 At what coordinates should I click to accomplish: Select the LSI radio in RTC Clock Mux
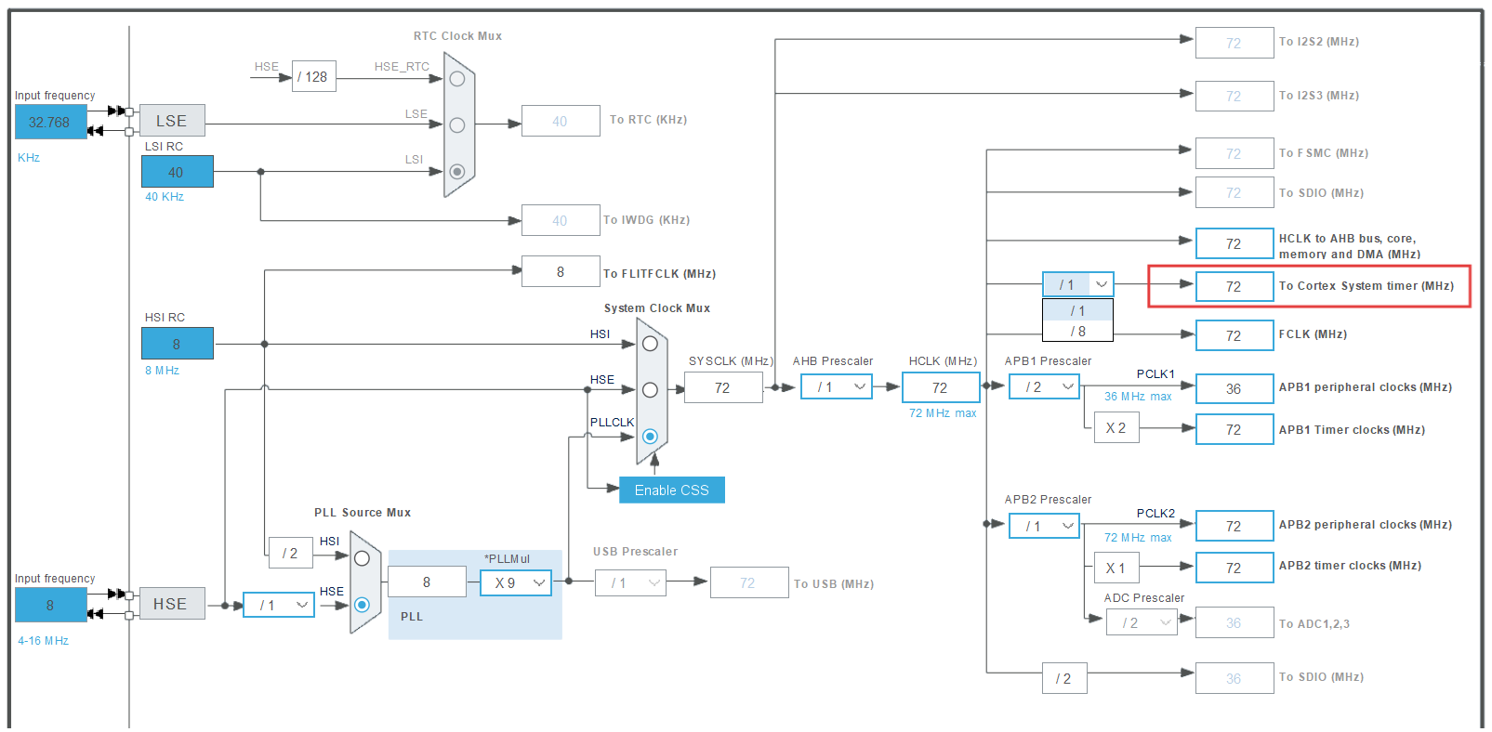[456, 171]
